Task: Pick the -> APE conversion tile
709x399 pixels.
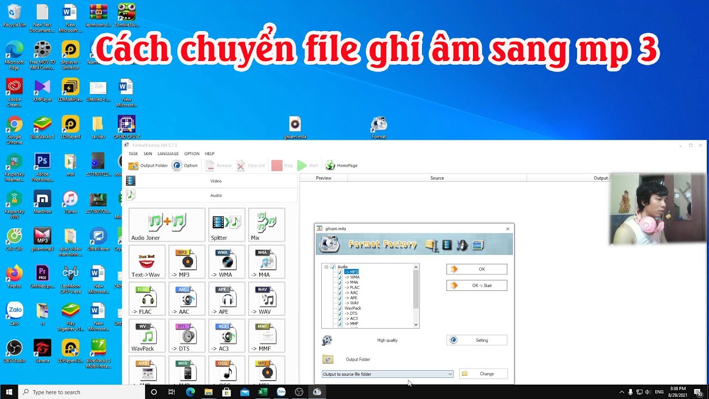Action: (x=227, y=299)
